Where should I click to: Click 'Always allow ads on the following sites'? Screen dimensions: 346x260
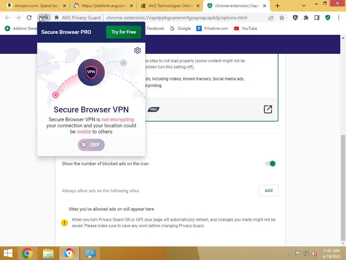click(x=100, y=191)
